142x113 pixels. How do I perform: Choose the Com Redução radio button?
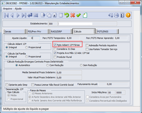point(48,65)
